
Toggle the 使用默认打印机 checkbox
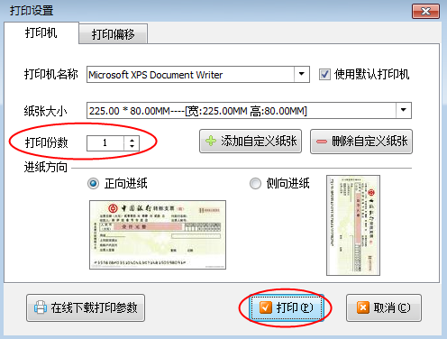click(324, 74)
